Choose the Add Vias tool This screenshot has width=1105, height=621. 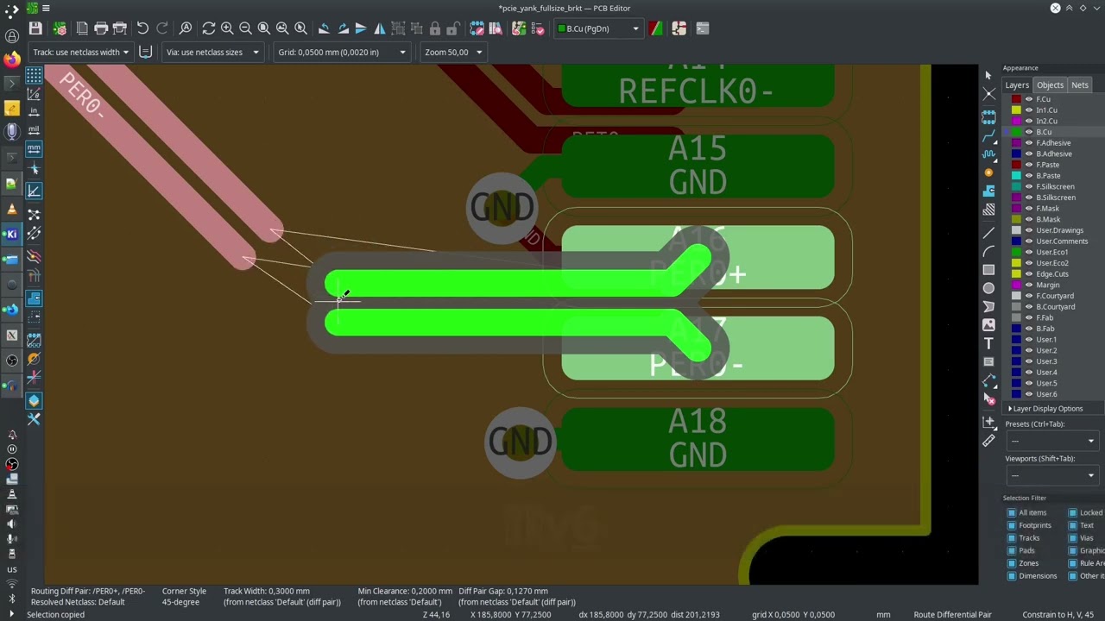pos(988,172)
